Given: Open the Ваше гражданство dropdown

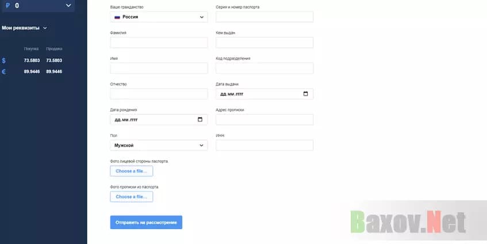Looking at the screenshot, I should [159, 17].
